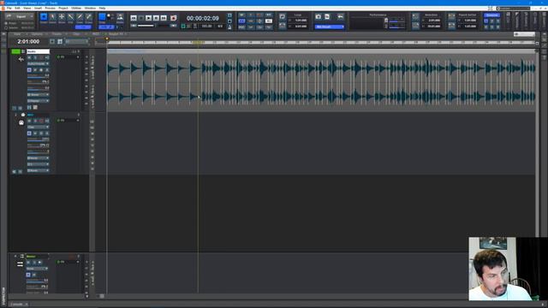Click the Now time 2:01:000 display
Image resolution: width=548 pixels, height=308 pixels.
[x=28, y=42]
